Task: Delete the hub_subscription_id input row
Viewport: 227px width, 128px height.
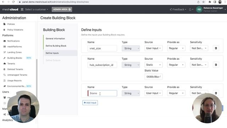Action: click(216, 65)
